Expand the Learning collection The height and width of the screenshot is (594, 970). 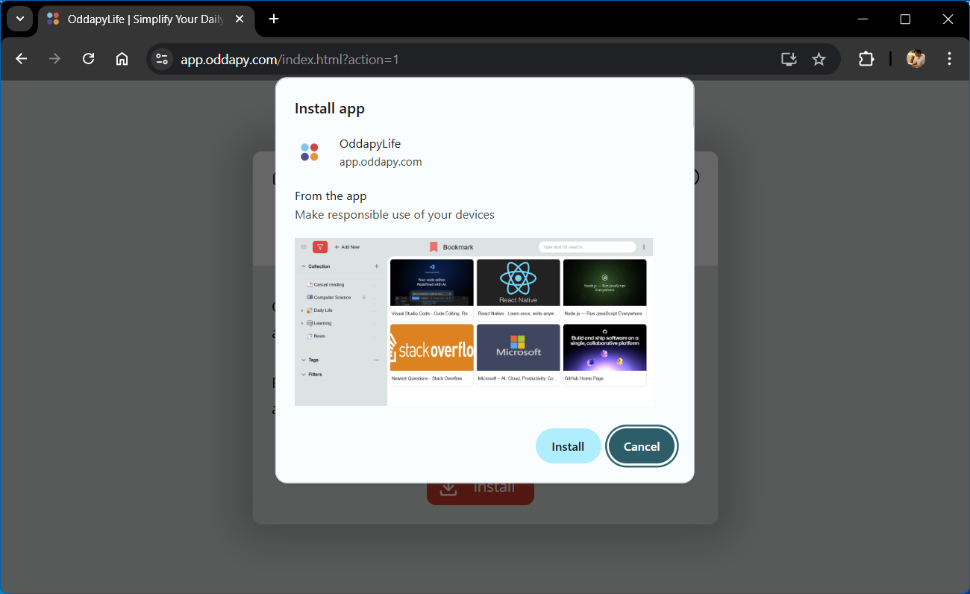pyautogui.click(x=302, y=322)
